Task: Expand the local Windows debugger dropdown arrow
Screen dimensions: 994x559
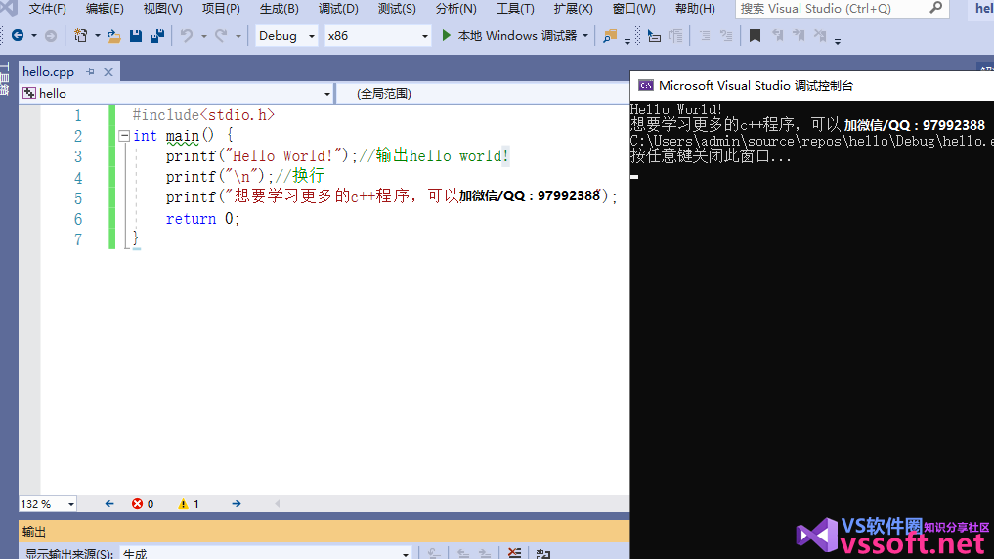Action: point(585,36)
